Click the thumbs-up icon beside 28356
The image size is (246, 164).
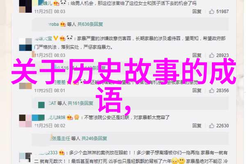tap(212, 90)
